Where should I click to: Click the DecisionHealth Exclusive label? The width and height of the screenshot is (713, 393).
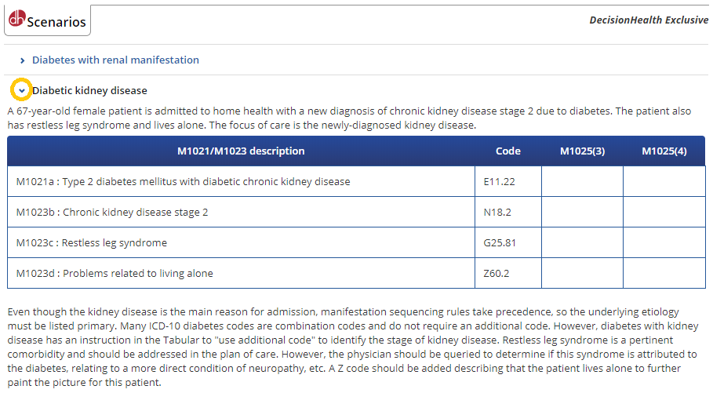pyautogui.click(x=649, y=20)
